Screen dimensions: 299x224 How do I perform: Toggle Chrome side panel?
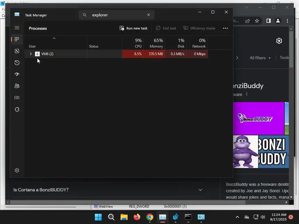(x=269, y=21)
